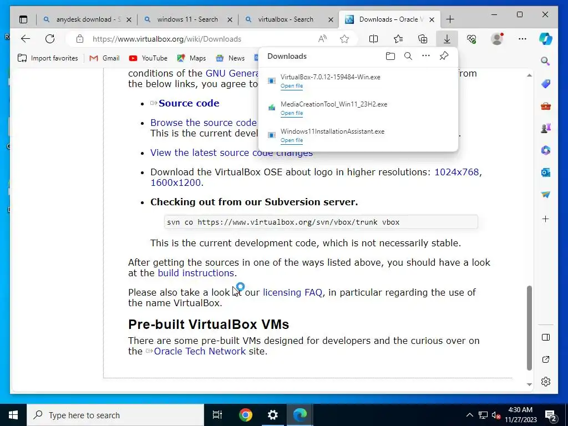The width and height of the screenshot is (568, 426).
Task: Open file for Windows11InstallationAssistant.exe
Action: pos(292,140)
